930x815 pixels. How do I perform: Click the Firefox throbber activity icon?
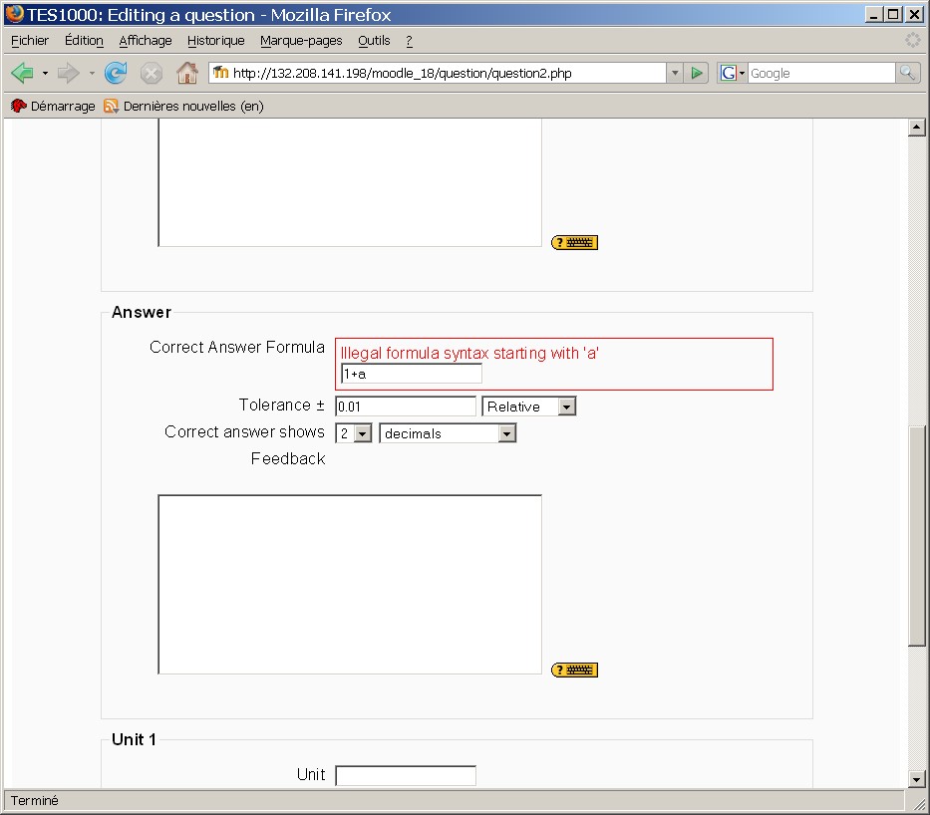[913, 40]
